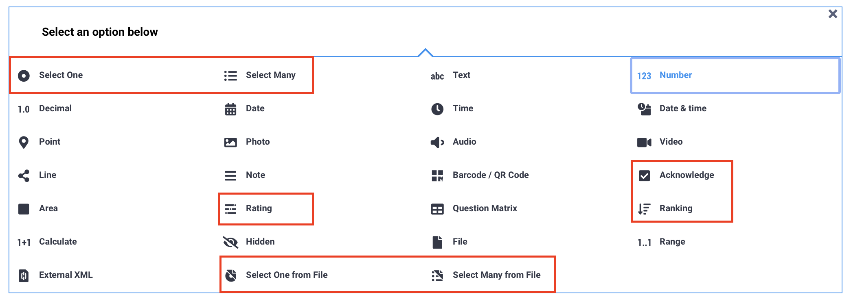Add an External XML field
The image size is (851, 299).
click(x=66, y=275)
